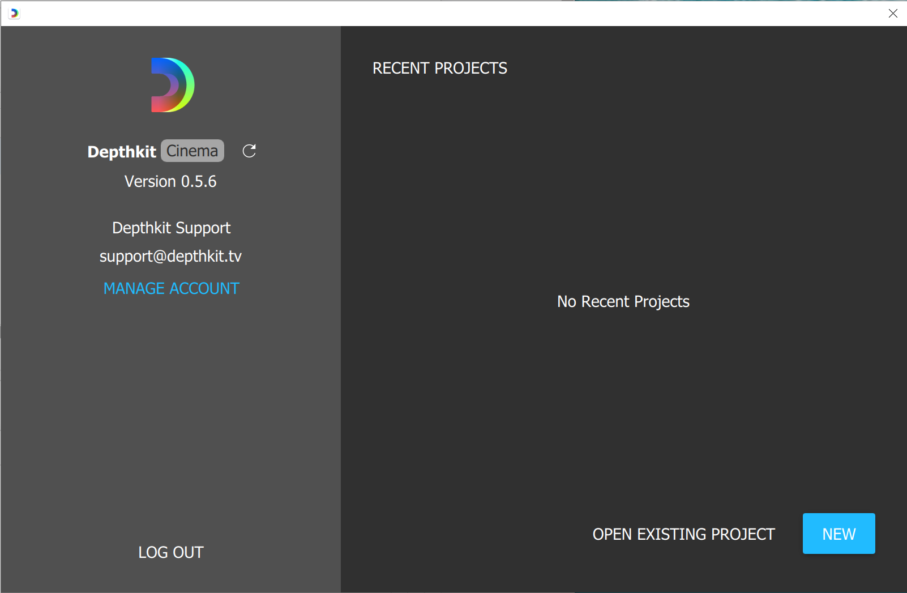Select the Depthkit Support label
Image resolution: width=907 pixels, height=593 pixels.
pos(171,228)
